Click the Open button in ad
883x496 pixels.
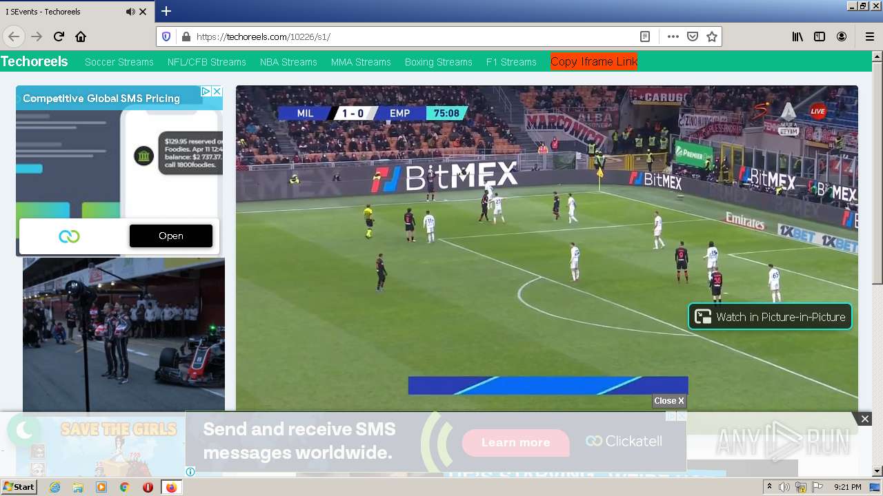coord(171,236)
